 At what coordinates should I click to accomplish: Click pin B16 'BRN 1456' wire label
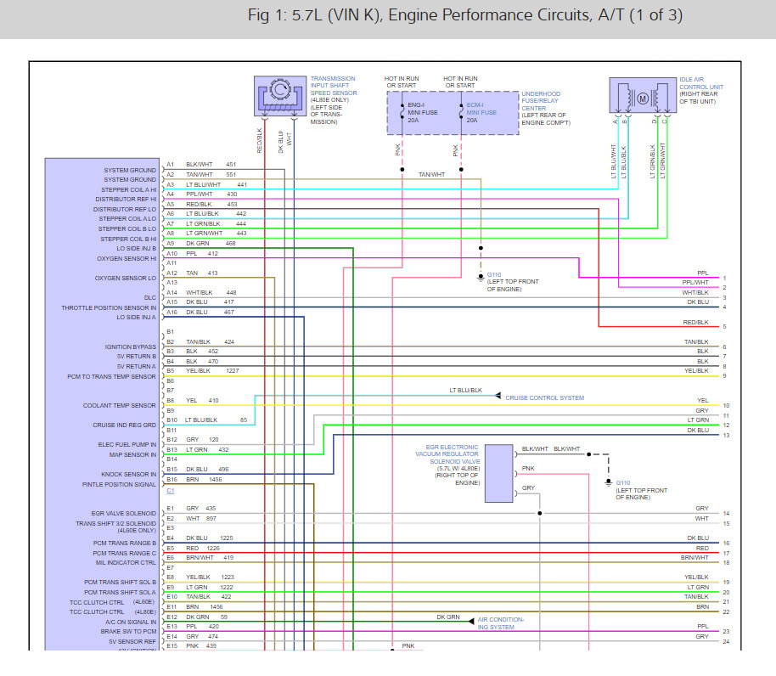[x=204, y=480]
